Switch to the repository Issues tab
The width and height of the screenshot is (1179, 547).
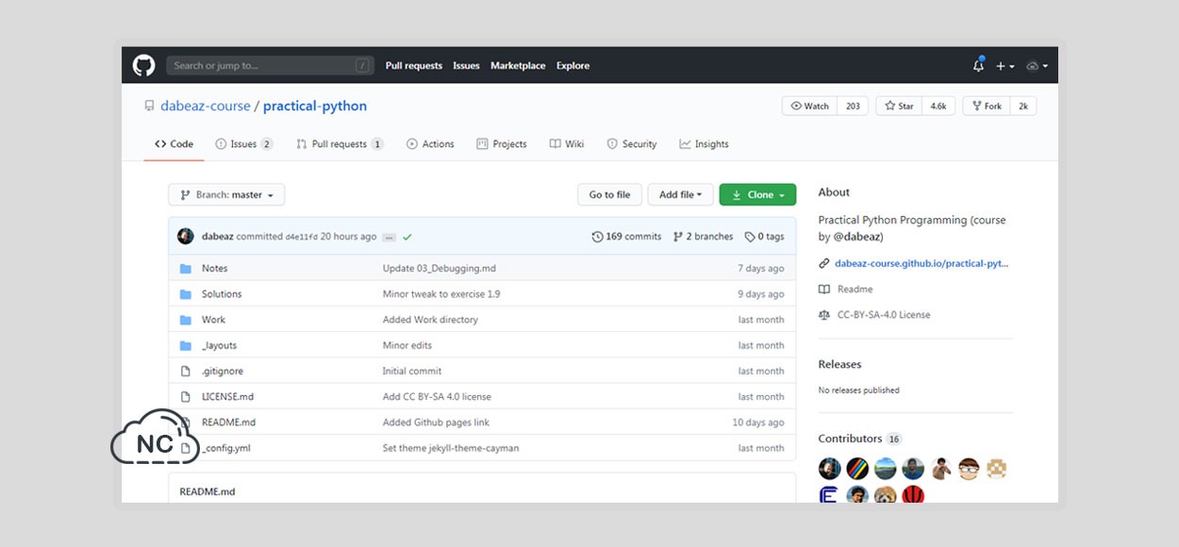coord(244,144)
